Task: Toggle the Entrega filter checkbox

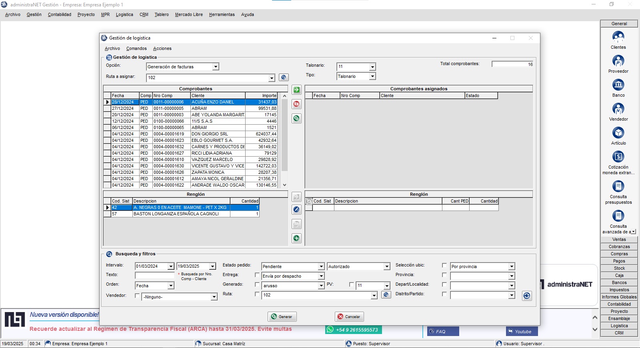Action: pos(257,275)
